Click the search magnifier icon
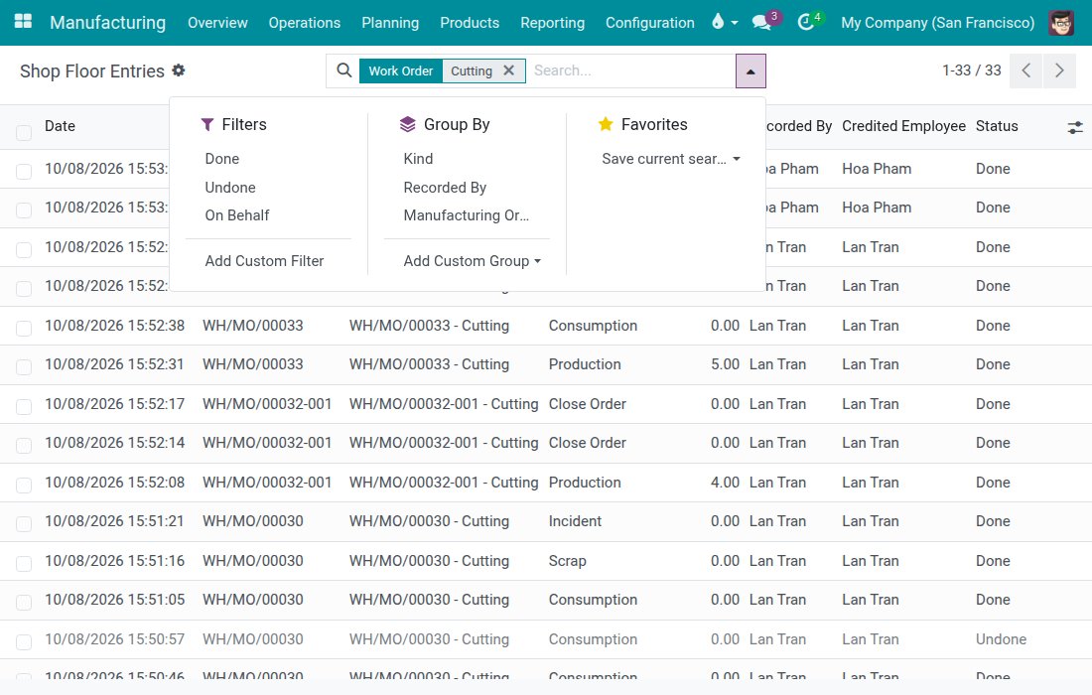Screen dimensions: 1092x695 click(344, 70)
